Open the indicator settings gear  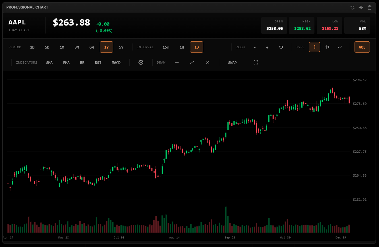tap(141, 62)
